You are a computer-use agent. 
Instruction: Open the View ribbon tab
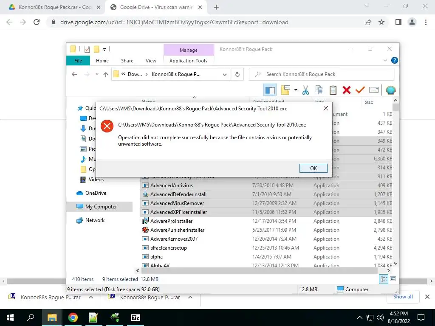point(151,61)
